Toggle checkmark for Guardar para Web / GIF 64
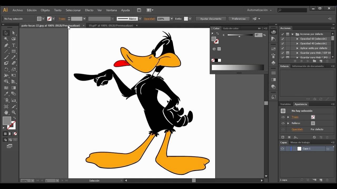Image resolution: width=337 pixels, height=189 pixels. tap(283, 53)
